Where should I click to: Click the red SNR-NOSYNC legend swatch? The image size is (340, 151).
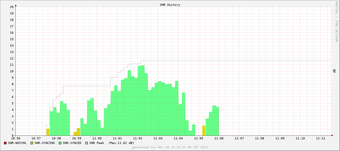(x=5, y=143)
